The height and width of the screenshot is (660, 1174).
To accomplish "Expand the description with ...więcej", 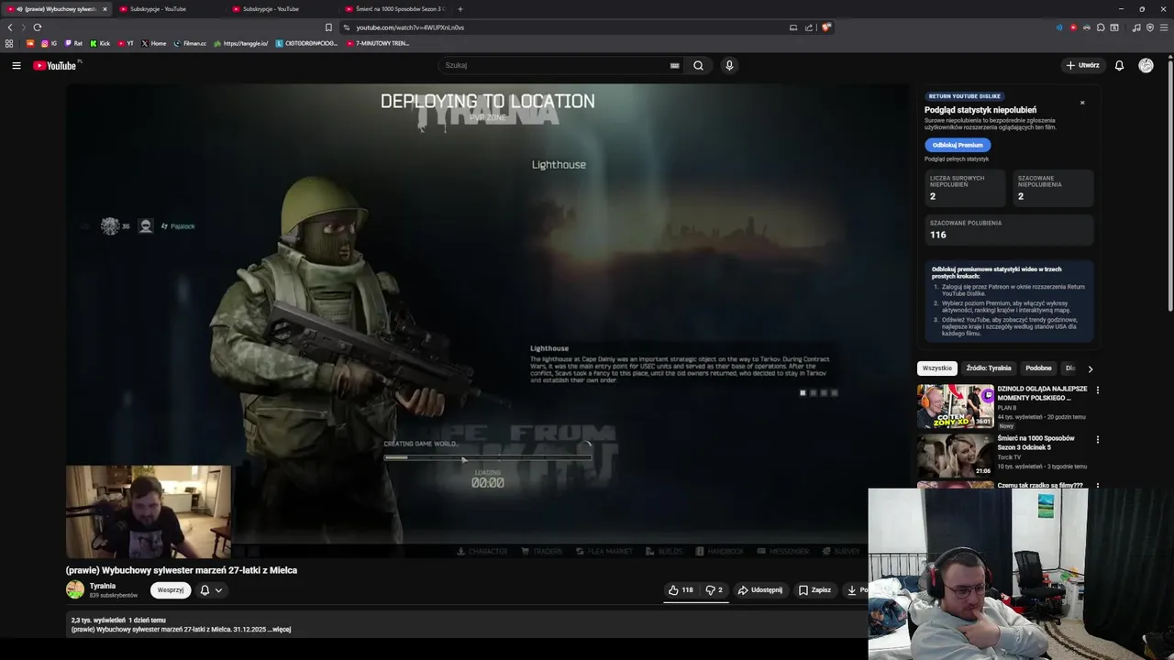I will click(x=280, y=630).
